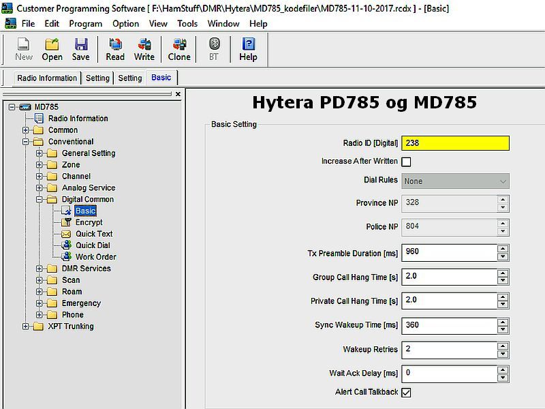
Task: Open the Dial Rules dropdown
Action: click(455, 181)
